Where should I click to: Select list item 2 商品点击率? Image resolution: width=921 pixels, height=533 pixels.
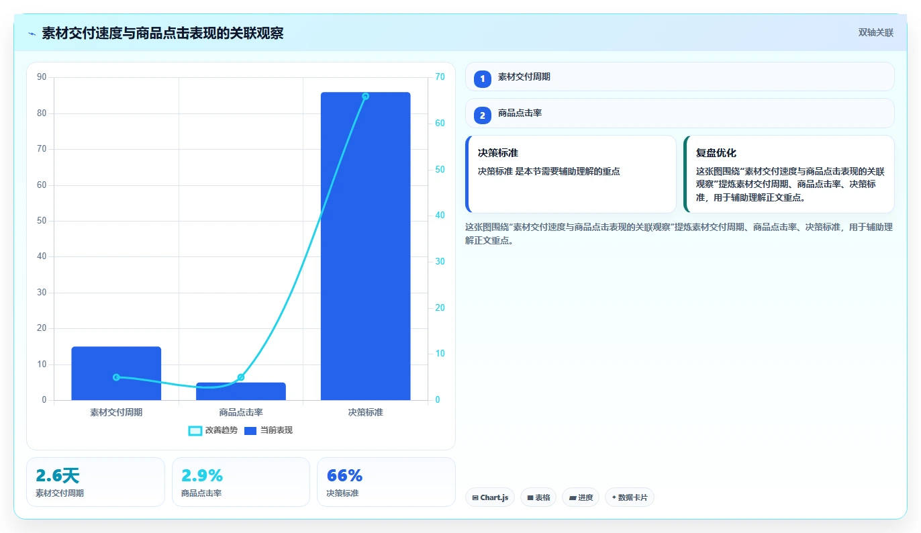coord(679,113)
